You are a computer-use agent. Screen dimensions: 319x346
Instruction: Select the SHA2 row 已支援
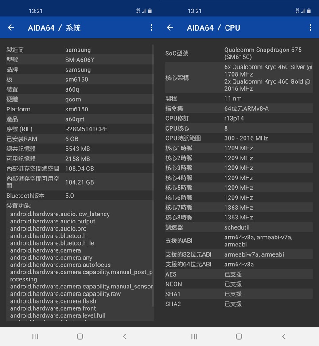pos(233,304)
